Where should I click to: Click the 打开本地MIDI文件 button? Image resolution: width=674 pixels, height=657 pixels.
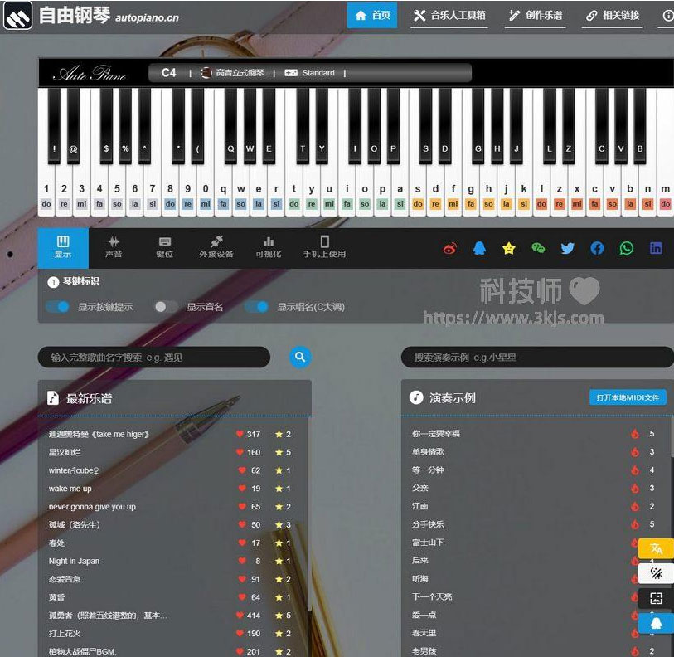(x=628, y=398)
